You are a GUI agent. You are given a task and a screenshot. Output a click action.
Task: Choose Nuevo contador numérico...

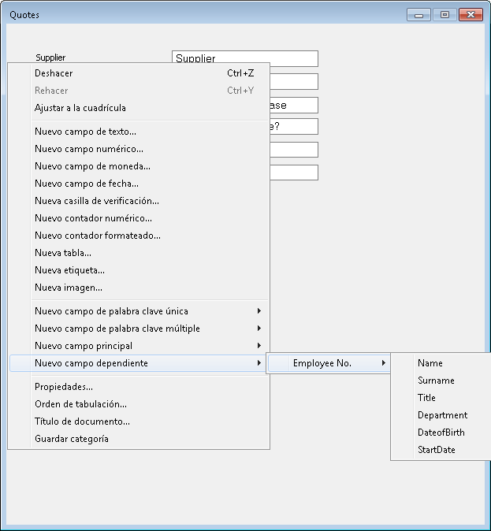[x=139, y=217]
